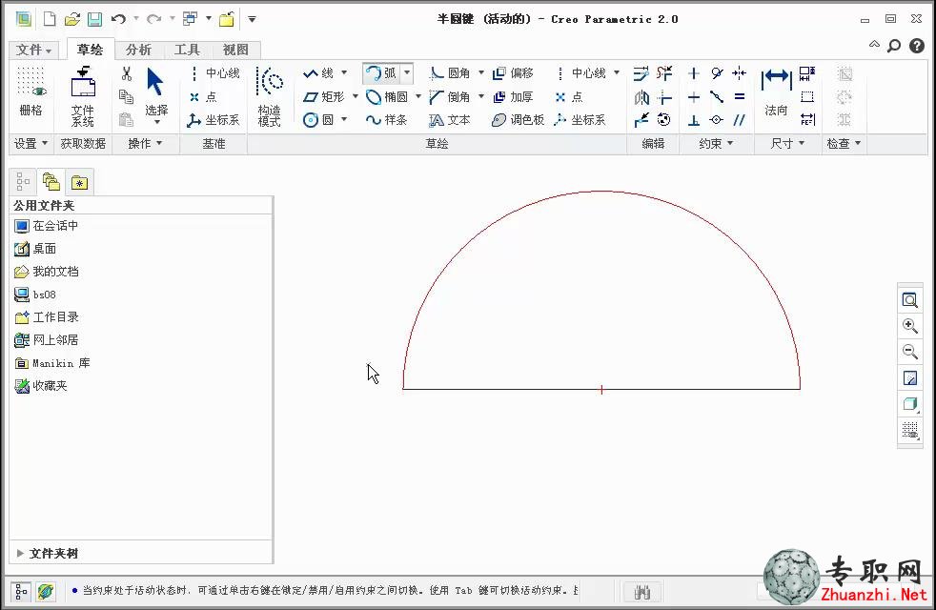Open the File System (文件系统) import tool
936x610 pixels.
pos(83,96)
